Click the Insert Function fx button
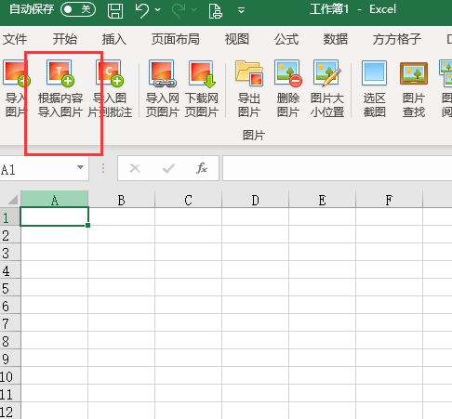Screen dimensions: 452x419 click(202, 168)
